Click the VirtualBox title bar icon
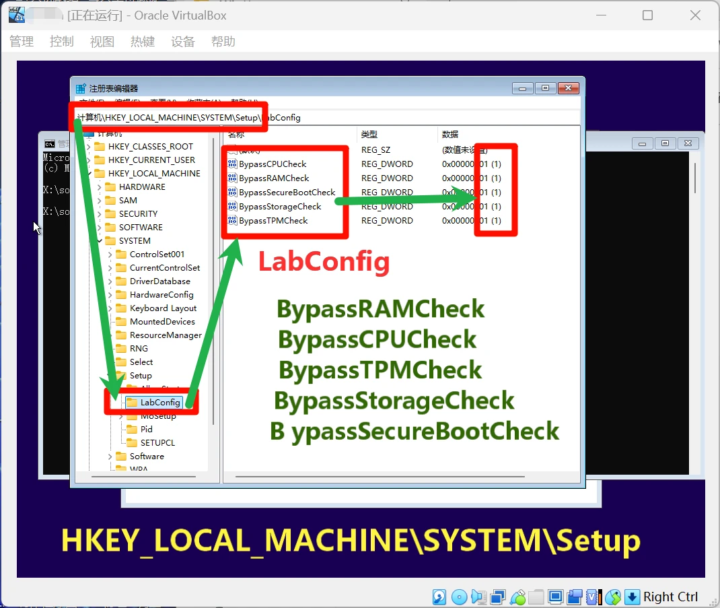The width and height of the screenshot is (720, 608). point(17,15)
